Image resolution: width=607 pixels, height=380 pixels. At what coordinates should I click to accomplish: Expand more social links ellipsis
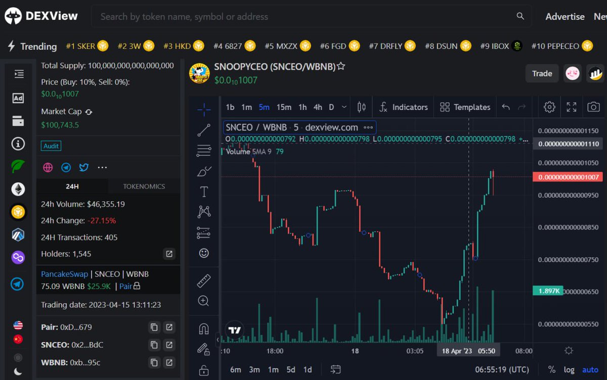[x=102, y=167]
